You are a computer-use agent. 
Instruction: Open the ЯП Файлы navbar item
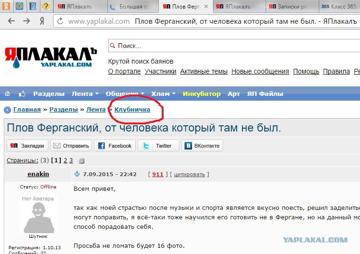(265, 94)
